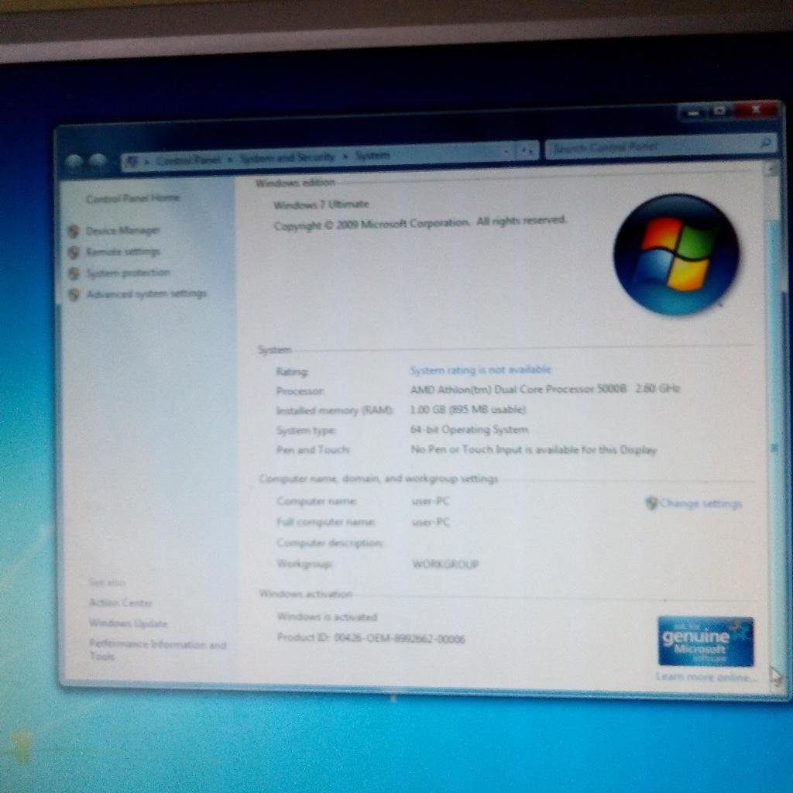Click Change settings link

(x=700, y=503)
